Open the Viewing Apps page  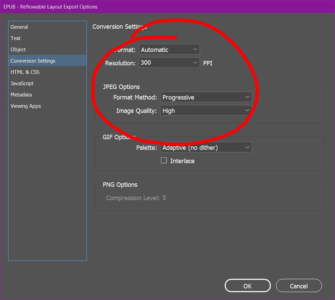[26, 106]
